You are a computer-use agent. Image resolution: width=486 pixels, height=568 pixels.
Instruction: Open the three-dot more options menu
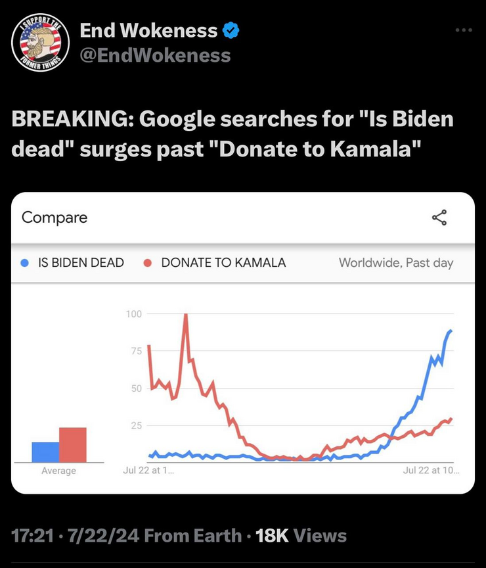464,30
